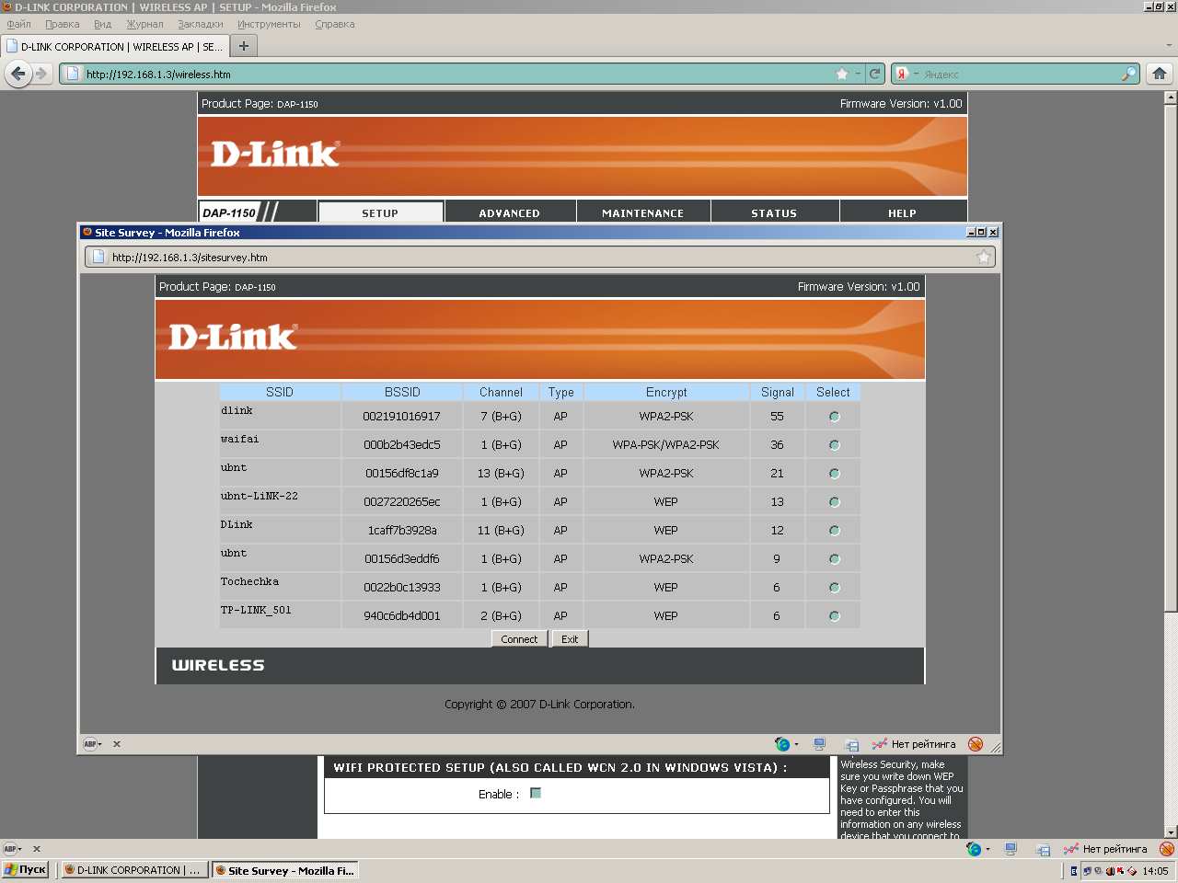Viewport: 1178px width, 883px height.
Task: Click the rating icon in Site Survey status bar
Action: coord(880,744)
